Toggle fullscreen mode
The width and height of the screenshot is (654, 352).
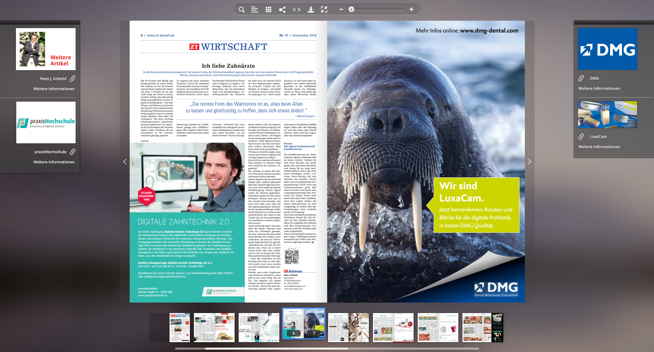coord(324,9)
